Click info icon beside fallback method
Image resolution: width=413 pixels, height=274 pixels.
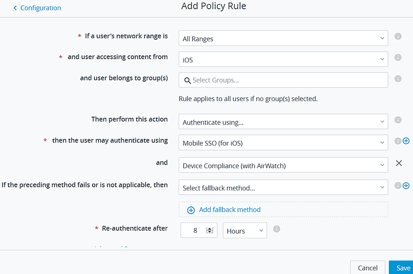click(398, 186)
